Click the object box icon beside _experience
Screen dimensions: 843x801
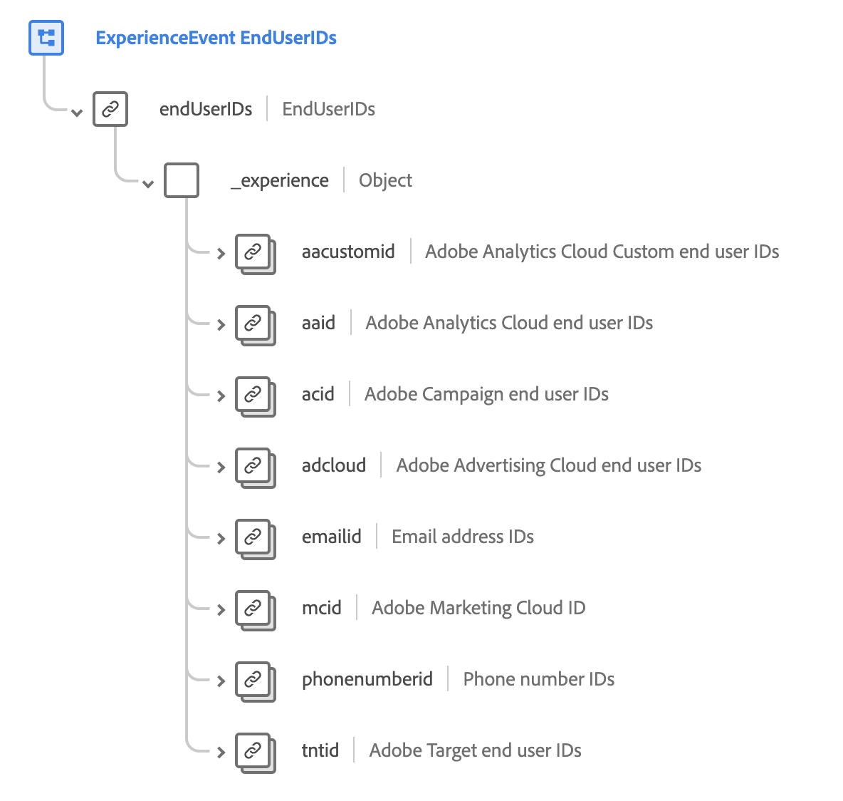click(x=182, y=180)
